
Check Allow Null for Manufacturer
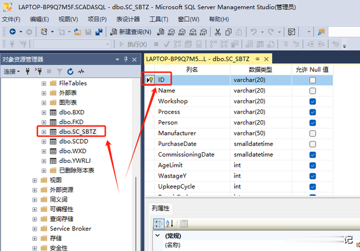click(313, 134)
